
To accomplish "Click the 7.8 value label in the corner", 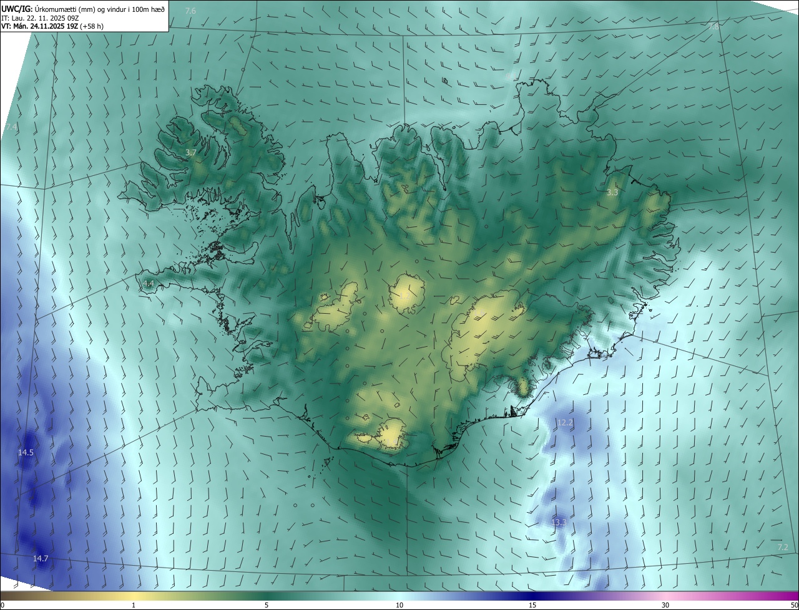I will pos(713,27).
